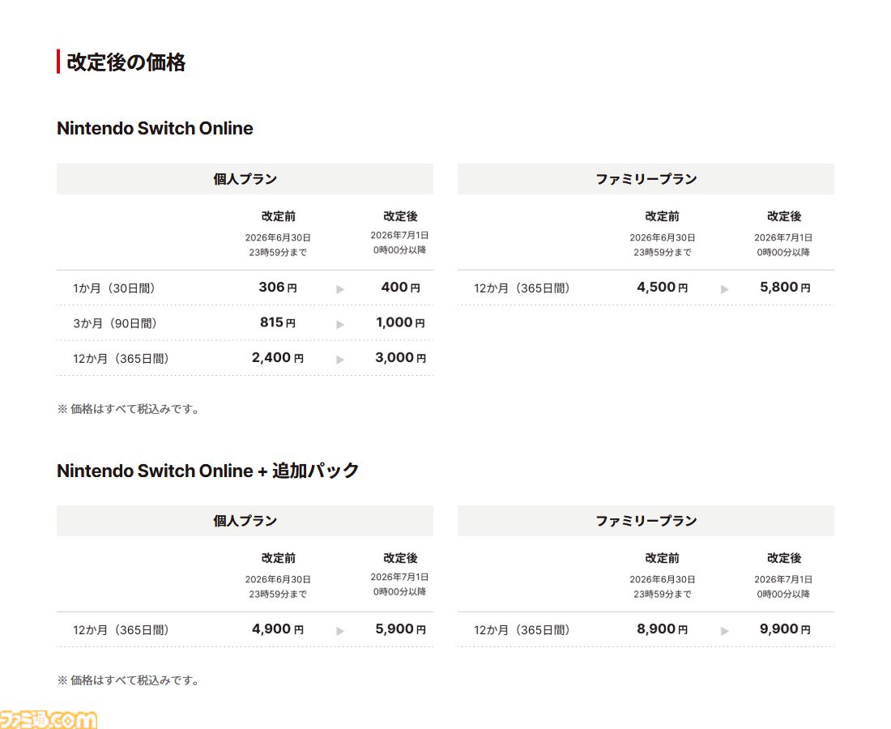Click the 1か月（30日間） row label
891x729 pixels.
click(x=114, y=288)
